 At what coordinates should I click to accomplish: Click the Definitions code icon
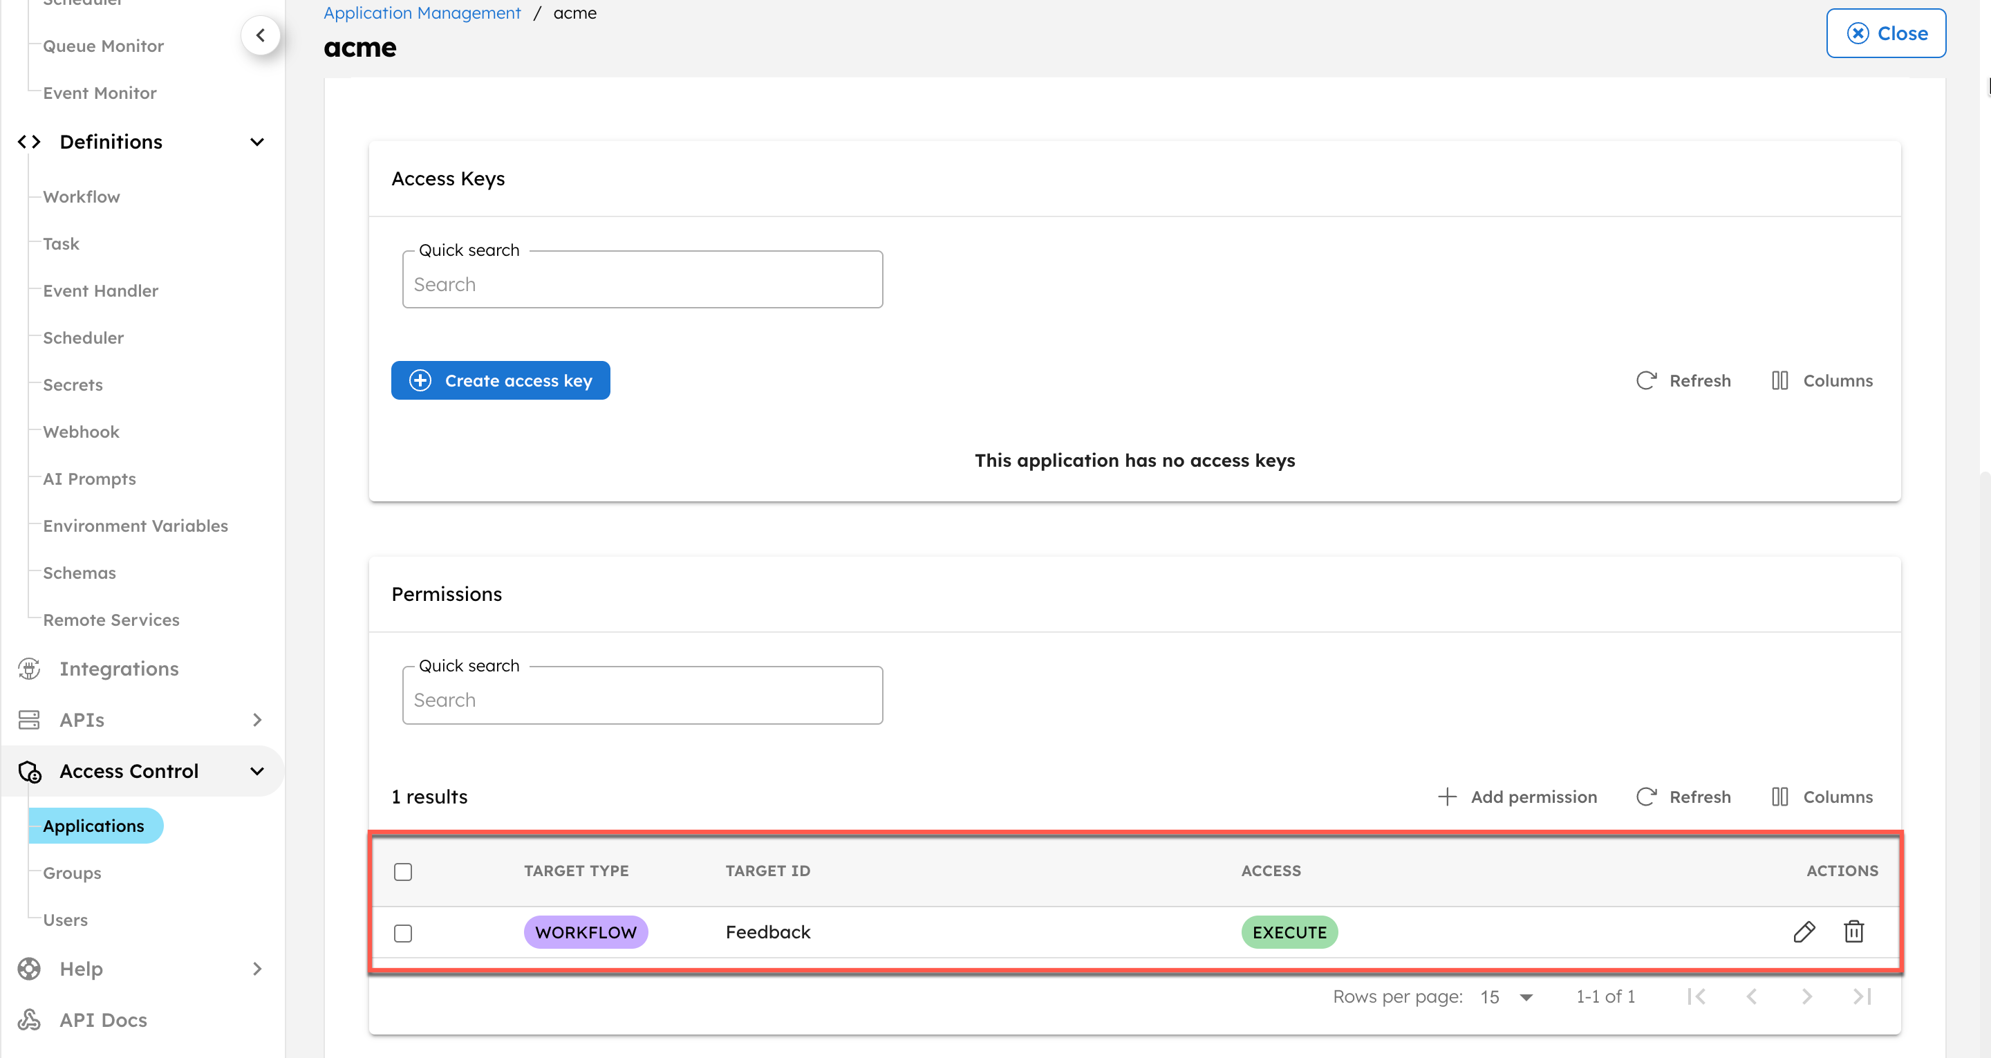click(28, 142)
